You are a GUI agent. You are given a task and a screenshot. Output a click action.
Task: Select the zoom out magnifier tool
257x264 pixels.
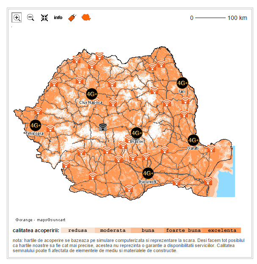click(x=30, y=17)
